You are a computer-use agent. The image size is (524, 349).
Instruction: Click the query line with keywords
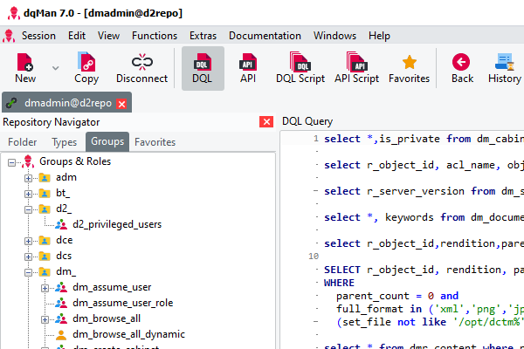click(424, 217)
